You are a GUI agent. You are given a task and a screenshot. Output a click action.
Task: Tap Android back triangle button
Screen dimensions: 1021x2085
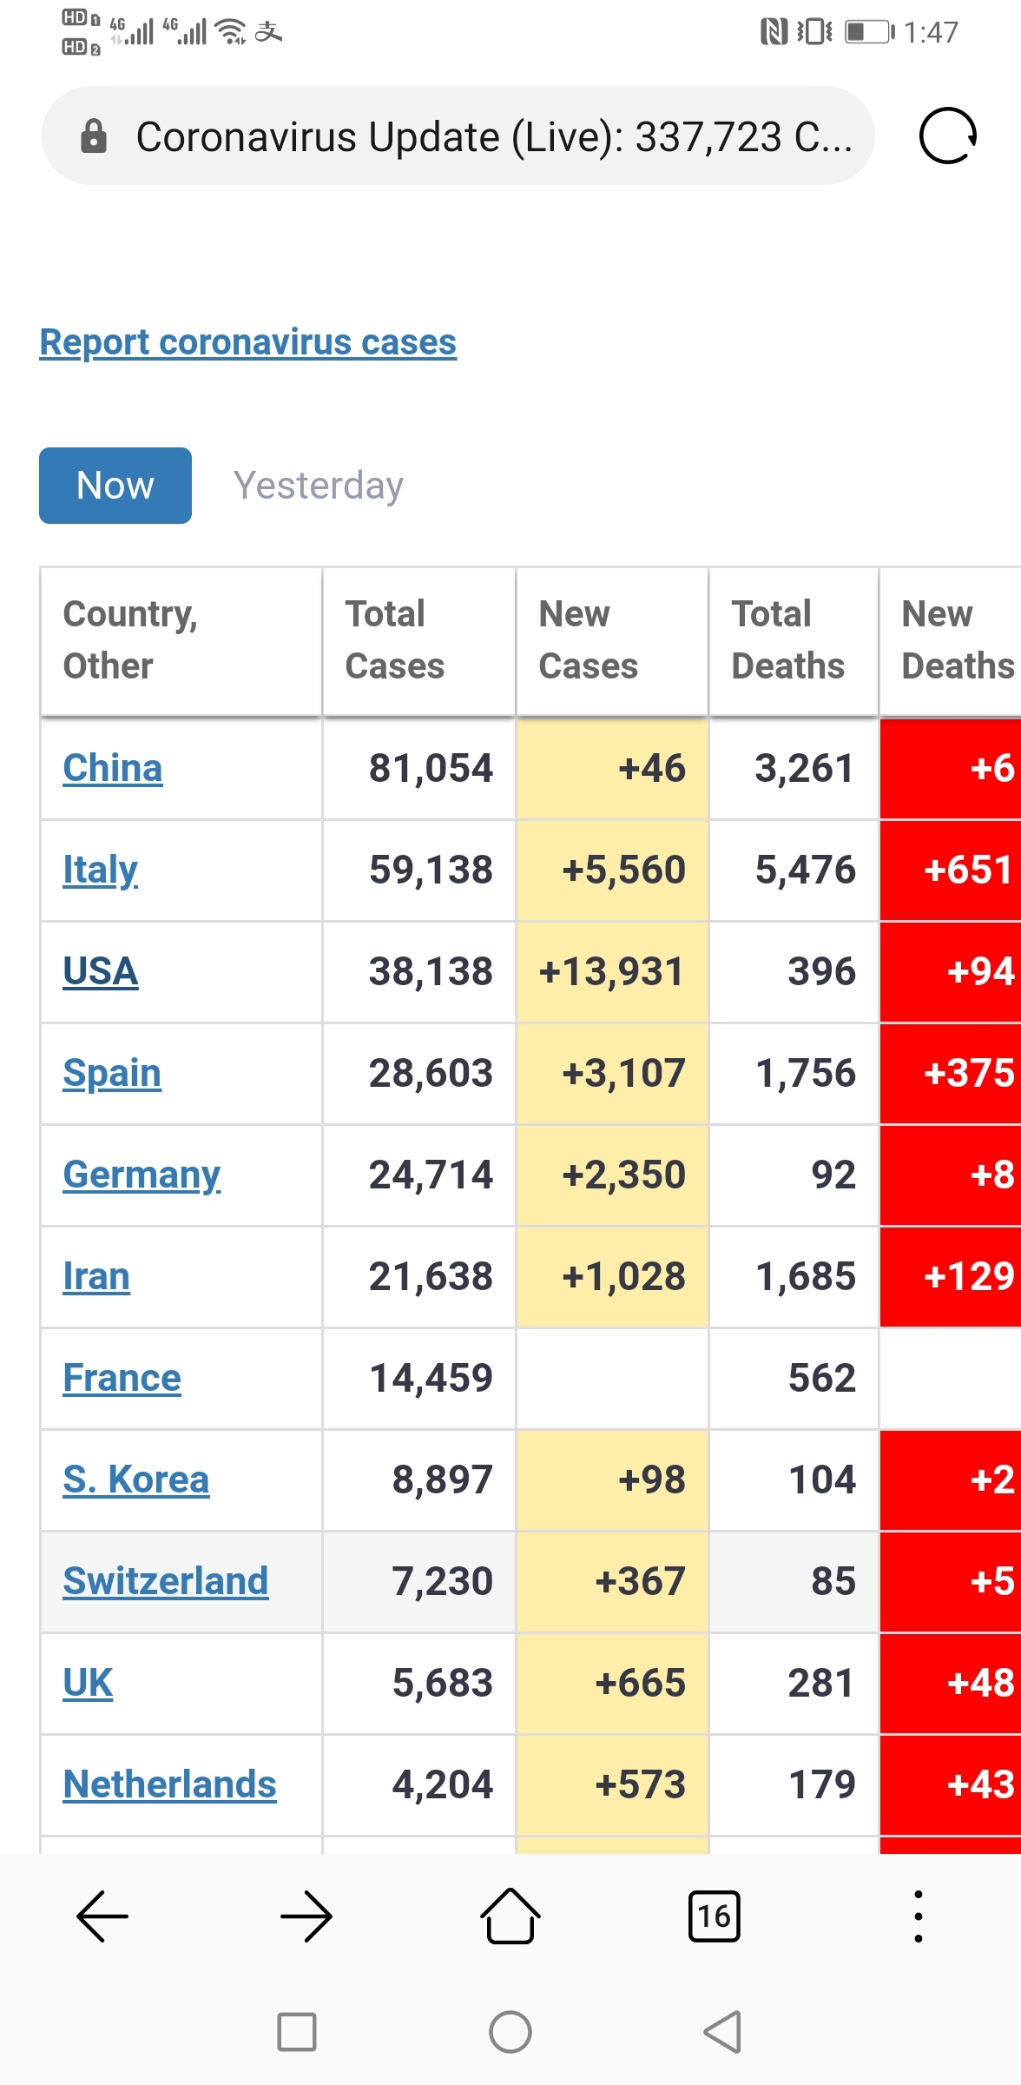722,2032
